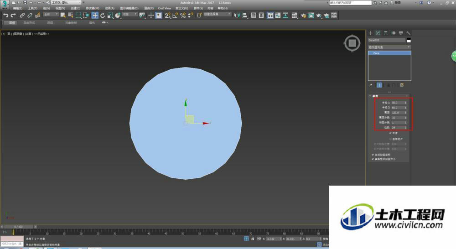The height and width of the screenshot is (249, 456).
Task: Click the Undo arrow icon
Action: [x=5, y=16]
